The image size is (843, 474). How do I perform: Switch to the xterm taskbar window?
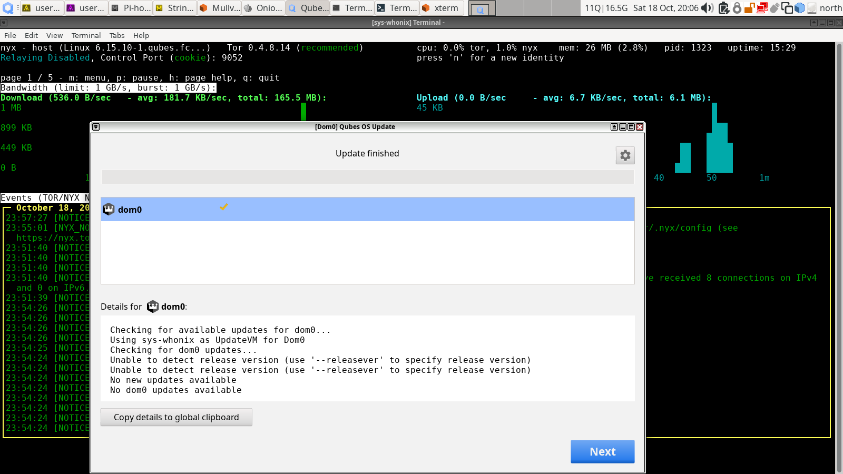coord(441,8)
